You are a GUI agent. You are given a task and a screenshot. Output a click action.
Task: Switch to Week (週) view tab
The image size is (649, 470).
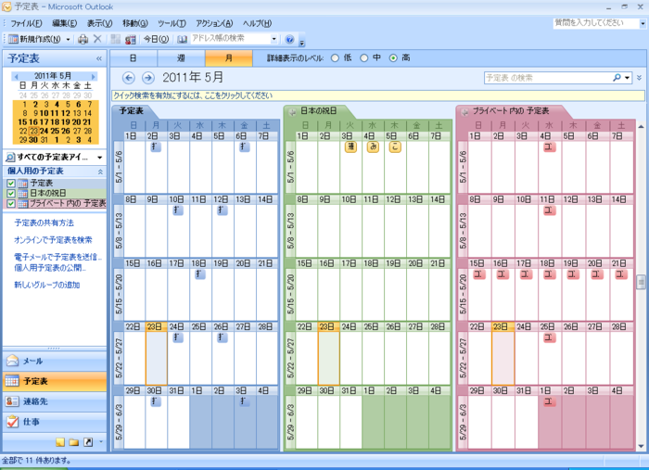pyautogui.click(x=181, y=58)
